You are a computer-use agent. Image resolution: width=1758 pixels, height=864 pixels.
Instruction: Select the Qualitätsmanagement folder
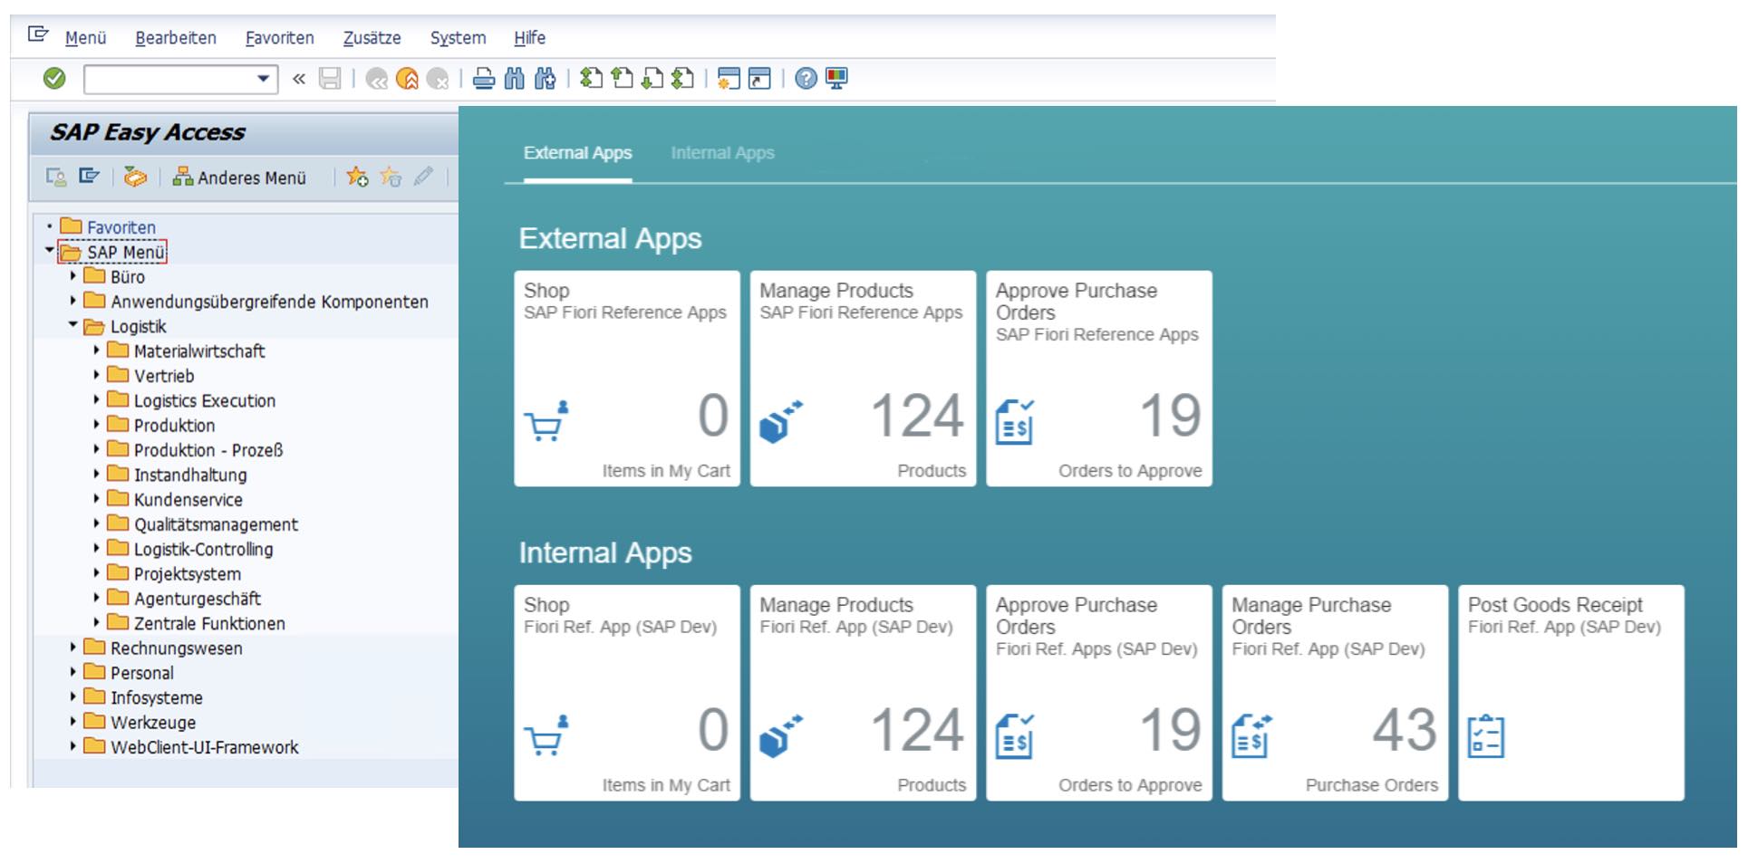tap(216, 524)
